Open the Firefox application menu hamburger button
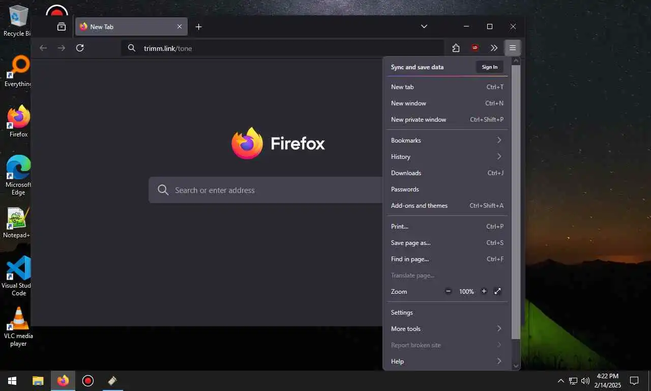The image size is (651, 391). (512, 48)
